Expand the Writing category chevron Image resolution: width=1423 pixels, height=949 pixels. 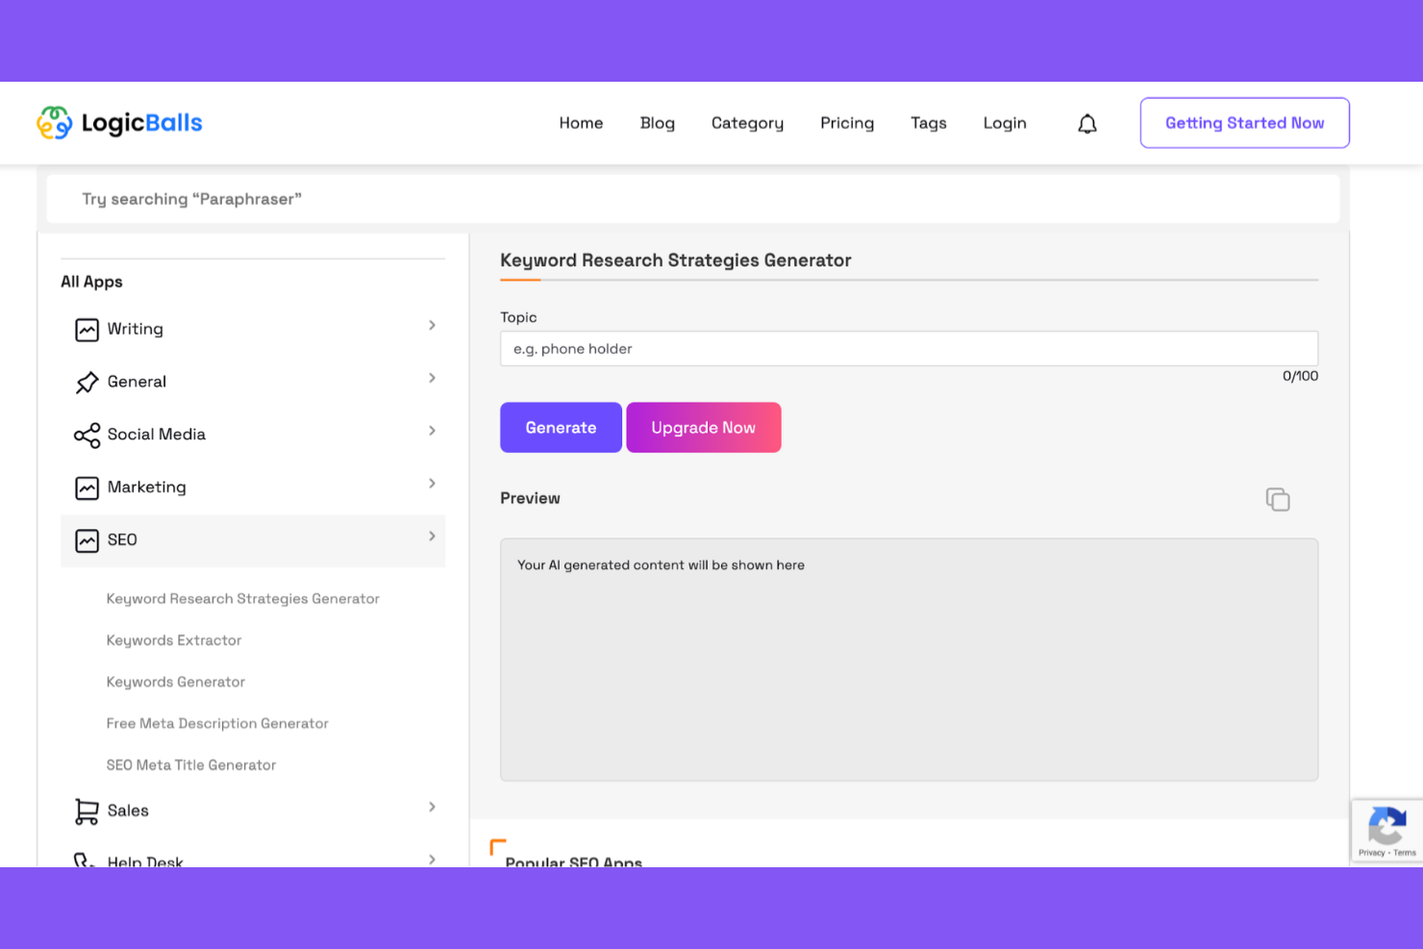432,326
